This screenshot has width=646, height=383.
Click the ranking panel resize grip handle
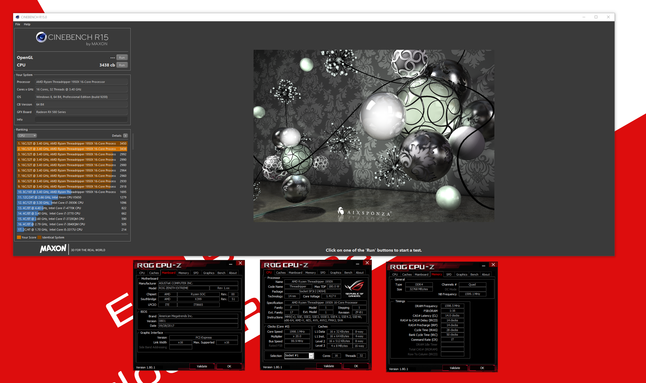[133, 141]
